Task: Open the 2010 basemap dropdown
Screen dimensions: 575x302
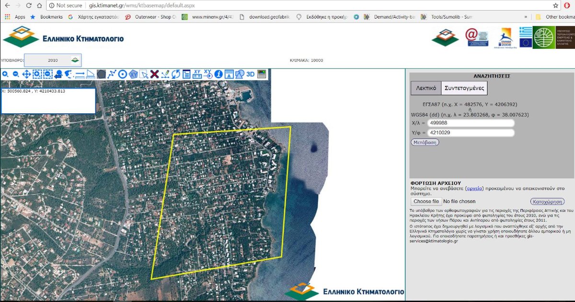Action: 53,60
